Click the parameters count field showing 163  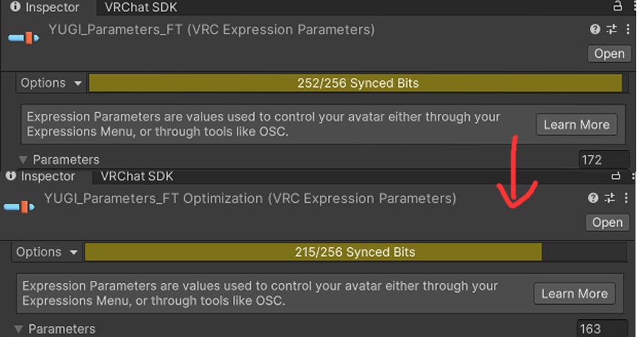602,329
